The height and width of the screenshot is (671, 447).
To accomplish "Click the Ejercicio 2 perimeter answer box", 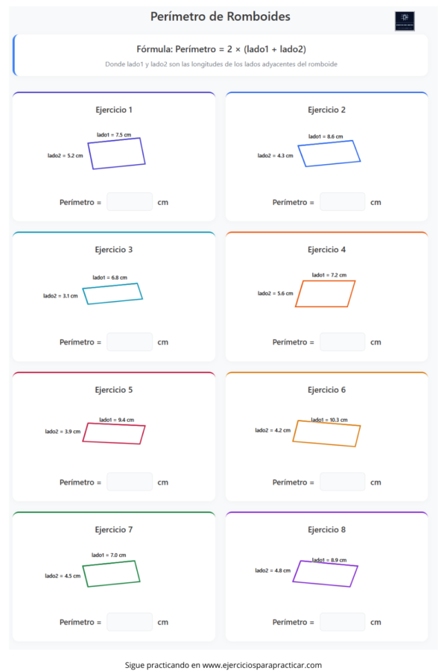I will tap(342, 202).
